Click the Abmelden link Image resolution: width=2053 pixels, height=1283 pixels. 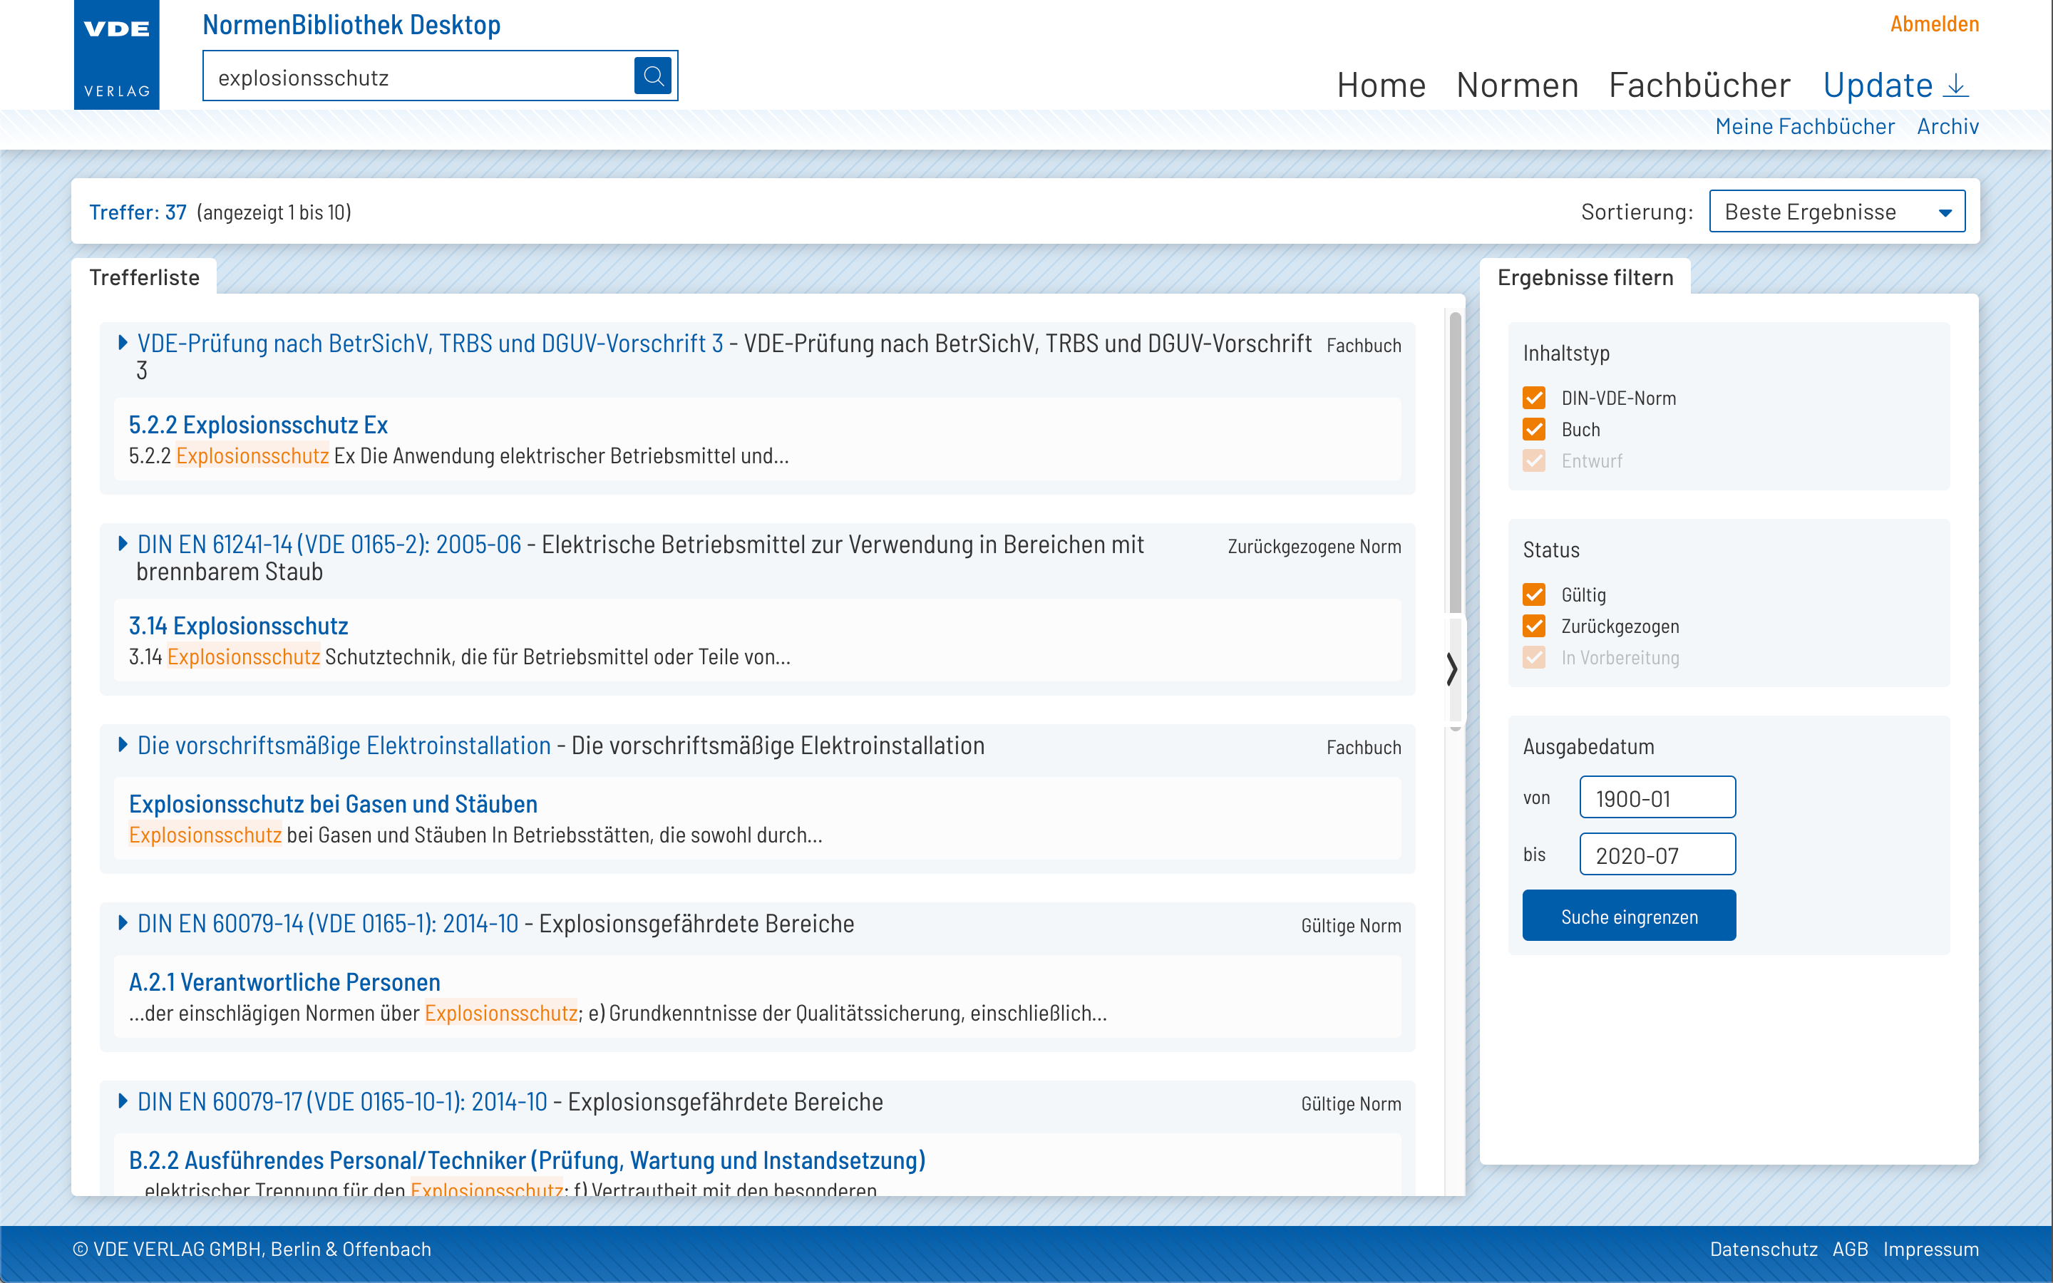tap(1934, 24)
